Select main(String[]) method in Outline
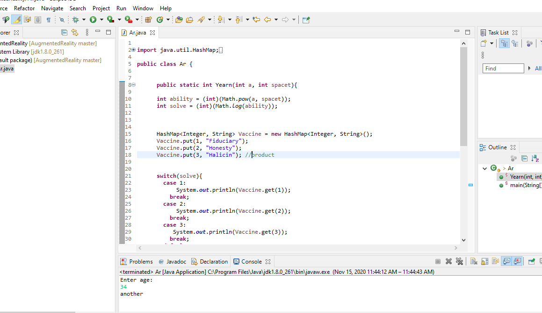Image resolution: width=542 pixels, height=313 pixels. click(x=526, y=185)
